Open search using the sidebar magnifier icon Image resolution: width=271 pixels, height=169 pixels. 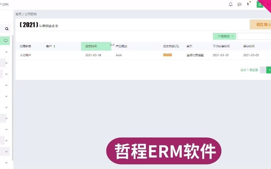[7, 29]
